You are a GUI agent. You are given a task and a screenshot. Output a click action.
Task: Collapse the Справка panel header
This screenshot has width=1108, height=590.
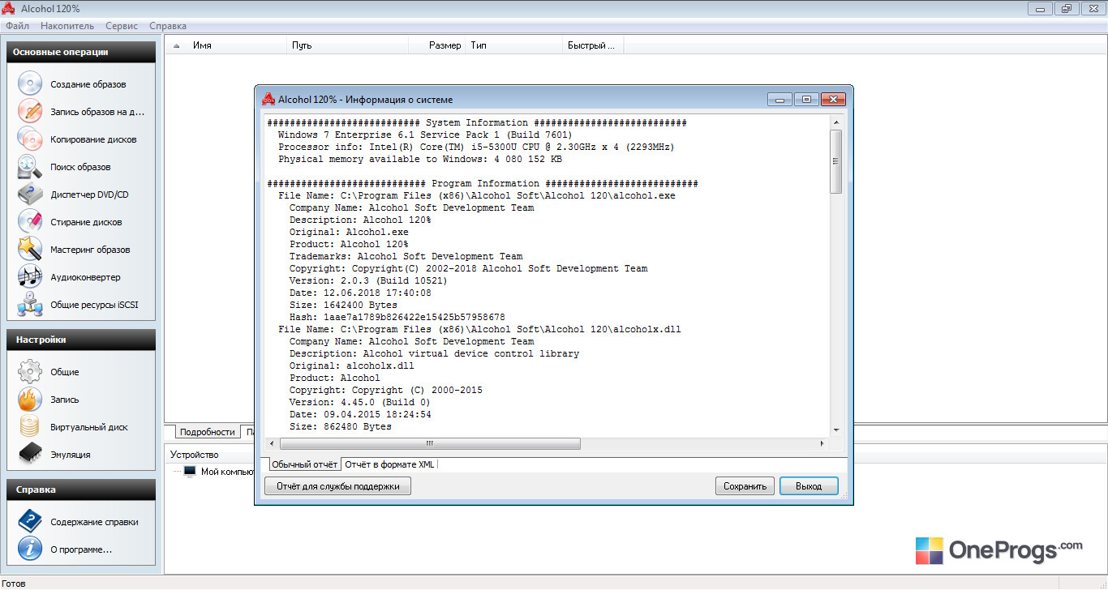click(81, 490)
